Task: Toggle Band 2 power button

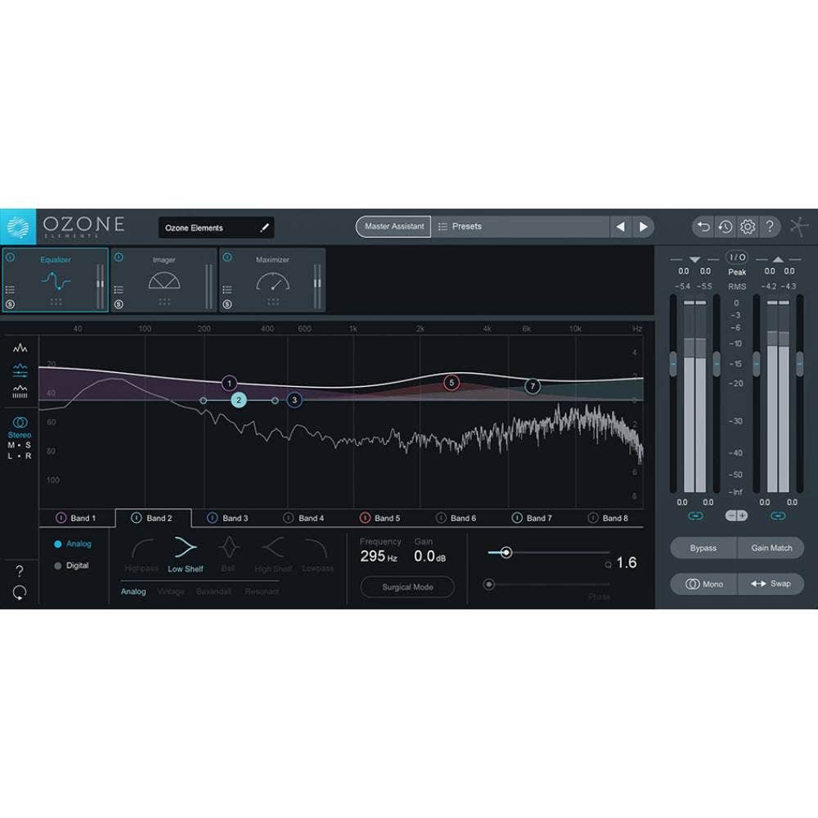Action: tap(136, 518)
